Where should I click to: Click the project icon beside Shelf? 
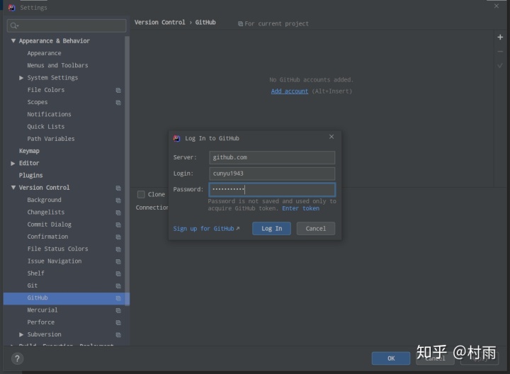pyautogui.click(x=118, y=273)
